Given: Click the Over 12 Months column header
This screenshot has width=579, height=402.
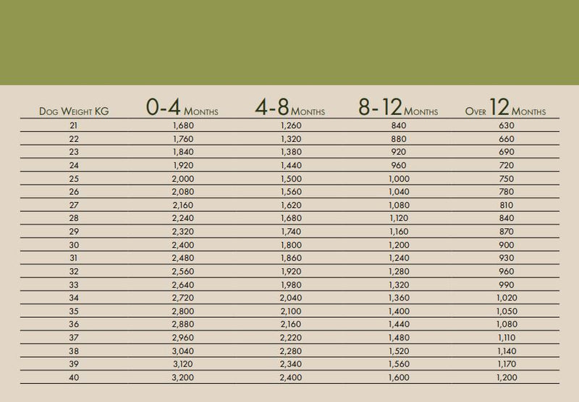Looking at the screenshot, I should coord(505,109).
